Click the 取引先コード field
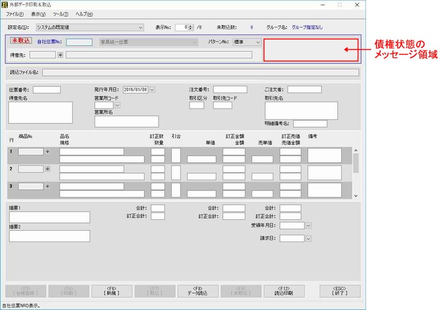Image resolution: width=448 pixels, height=310 pixels. (x=223, y=105)
